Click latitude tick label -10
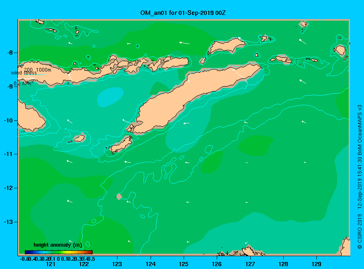 click(x=8, y=120)
